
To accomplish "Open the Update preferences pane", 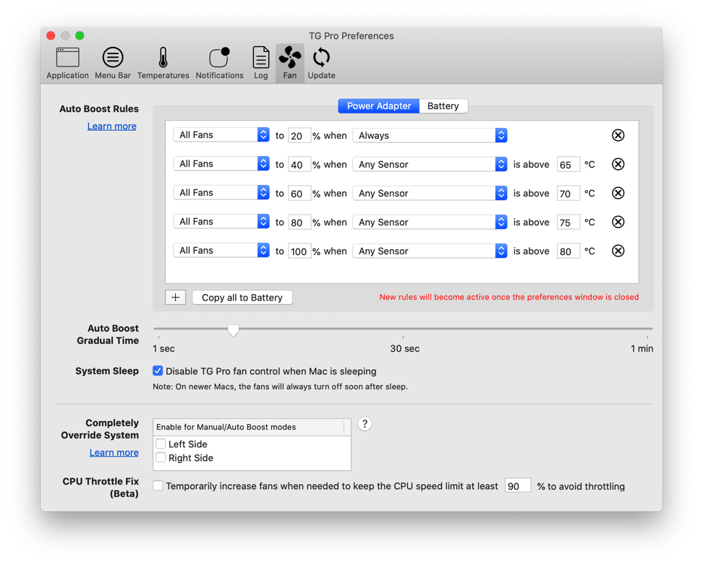I will 321,63.
